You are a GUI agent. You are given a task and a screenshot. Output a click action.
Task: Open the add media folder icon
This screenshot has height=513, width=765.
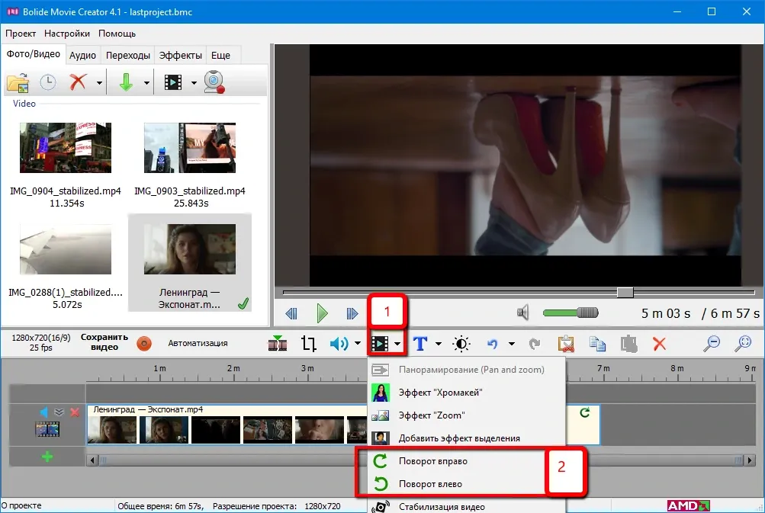click(x=18, y=82)
